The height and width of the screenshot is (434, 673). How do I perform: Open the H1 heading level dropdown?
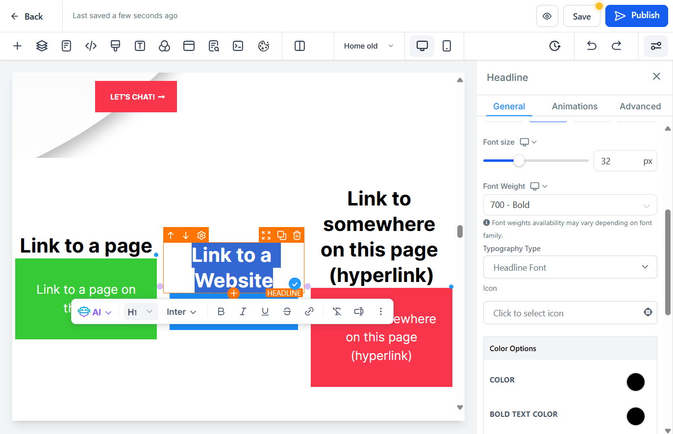(x=141, y=312)
